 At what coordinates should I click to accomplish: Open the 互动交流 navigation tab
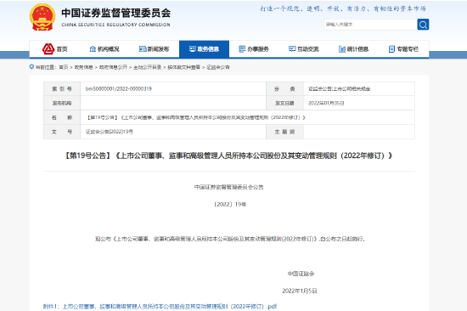[304, 49]
